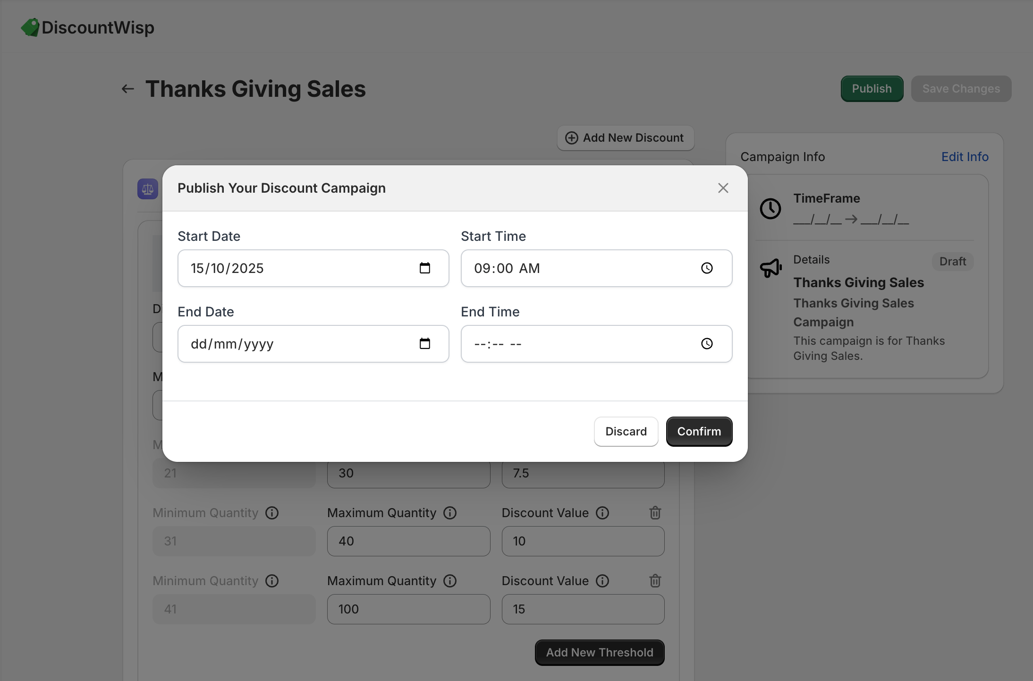Open End Date calendar picker icon

coord(424,344)
